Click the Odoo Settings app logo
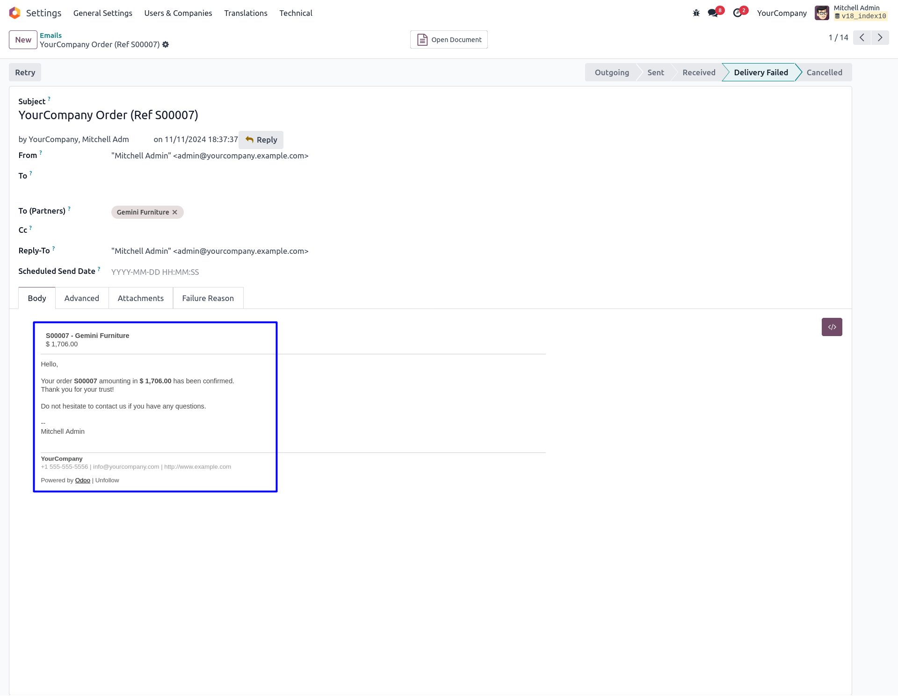Viewport: 898px width, 696px height. click(15, 13)
